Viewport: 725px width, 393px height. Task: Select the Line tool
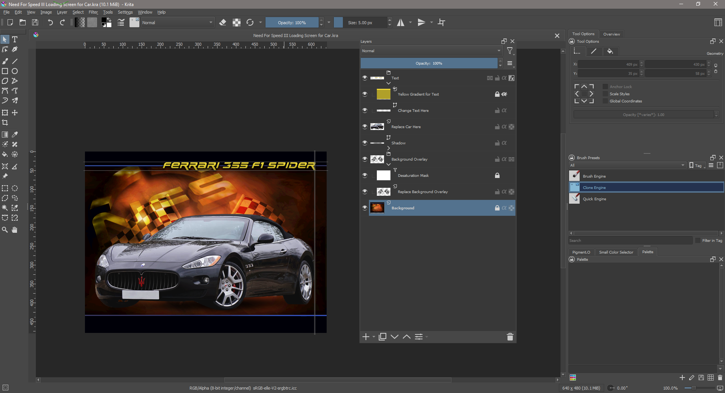pyautogui.click(x=15, y=61)
